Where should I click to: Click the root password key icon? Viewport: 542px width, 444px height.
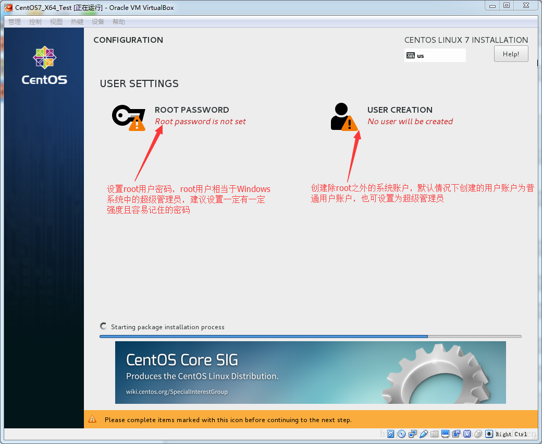coord(129,117)
